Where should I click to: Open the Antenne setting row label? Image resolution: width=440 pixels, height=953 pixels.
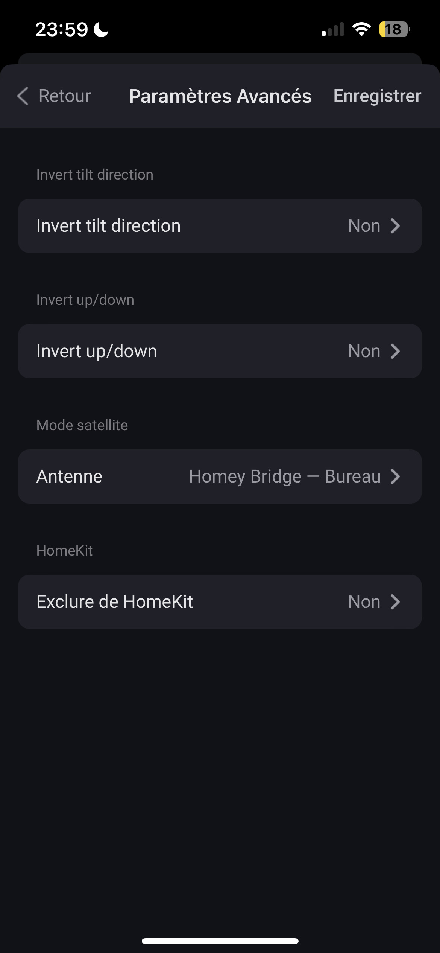(x=70, y=476)
